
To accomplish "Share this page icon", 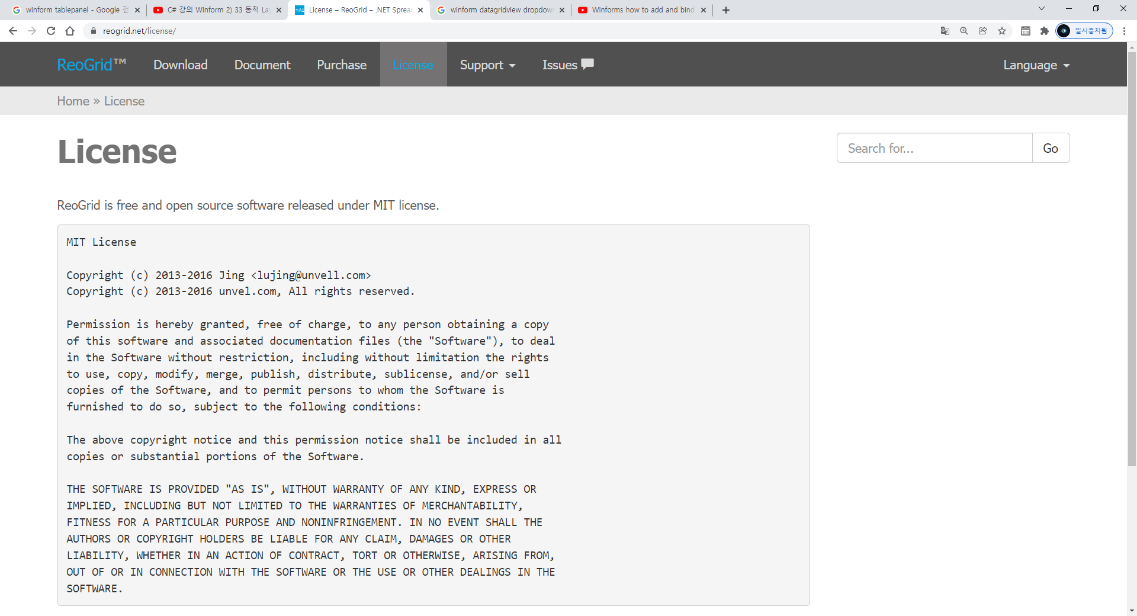I will coord(983,31).
